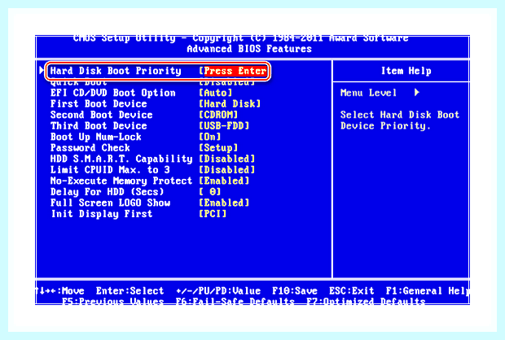Image resolution: width=505 pixels, height=340 pixels.
Task: Click the +/-/PU/PD:Value footer hint
Action: 218,290
